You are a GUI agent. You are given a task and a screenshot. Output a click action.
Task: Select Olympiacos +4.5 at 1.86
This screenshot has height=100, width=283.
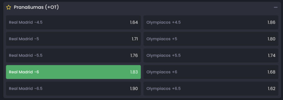[211, 22]
